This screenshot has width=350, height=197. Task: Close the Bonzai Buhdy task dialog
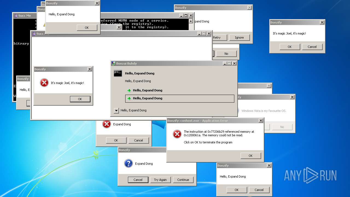click(x=234, y=63)
